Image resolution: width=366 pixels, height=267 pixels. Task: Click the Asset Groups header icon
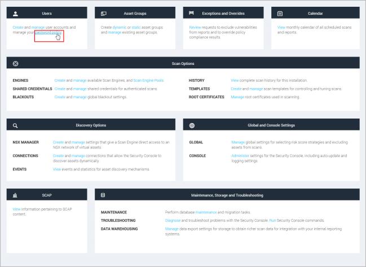(103, 13)
